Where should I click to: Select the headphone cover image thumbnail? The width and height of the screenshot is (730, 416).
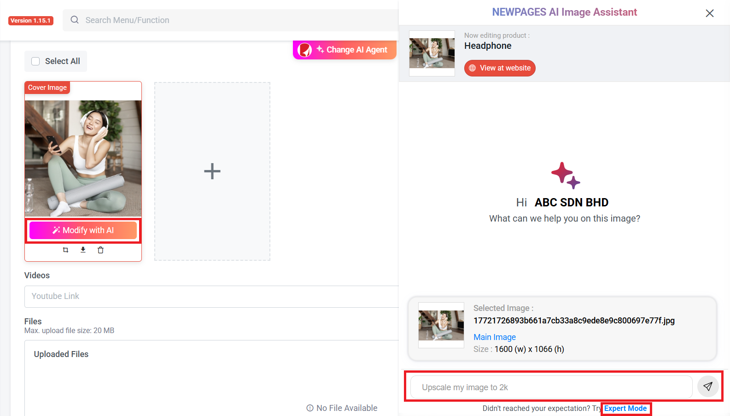83,158
